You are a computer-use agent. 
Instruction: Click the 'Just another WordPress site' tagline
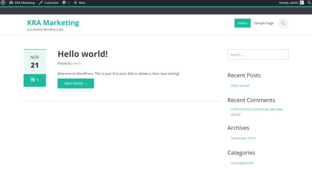tap(45, 30)
